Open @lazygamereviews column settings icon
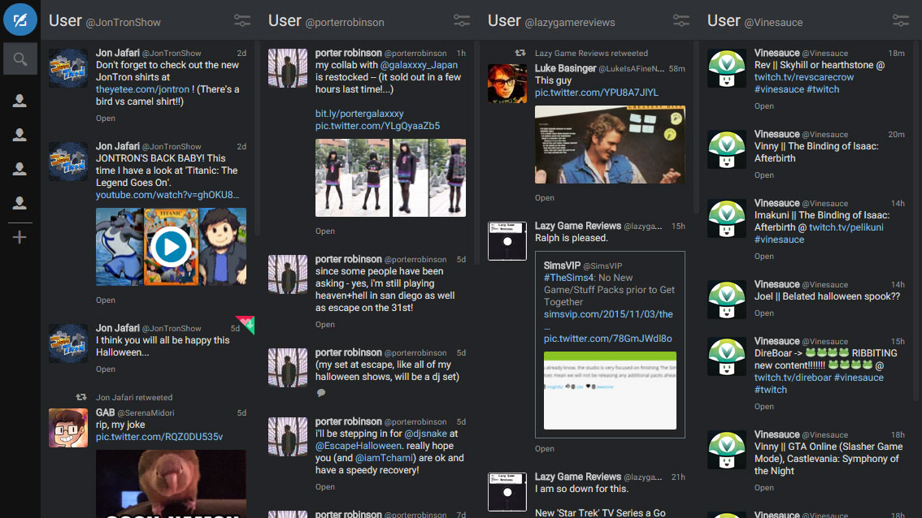The height and width of the screenshot is (518, 922). click(x=681, y=21)
